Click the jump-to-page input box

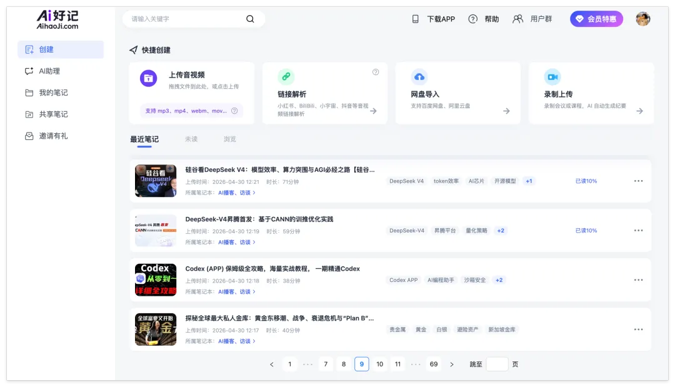click(x=497, y=364)
